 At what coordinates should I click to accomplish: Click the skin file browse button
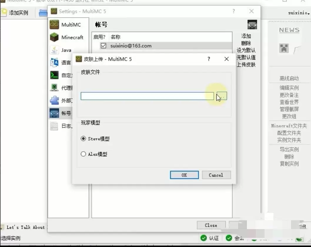point(222,96)
